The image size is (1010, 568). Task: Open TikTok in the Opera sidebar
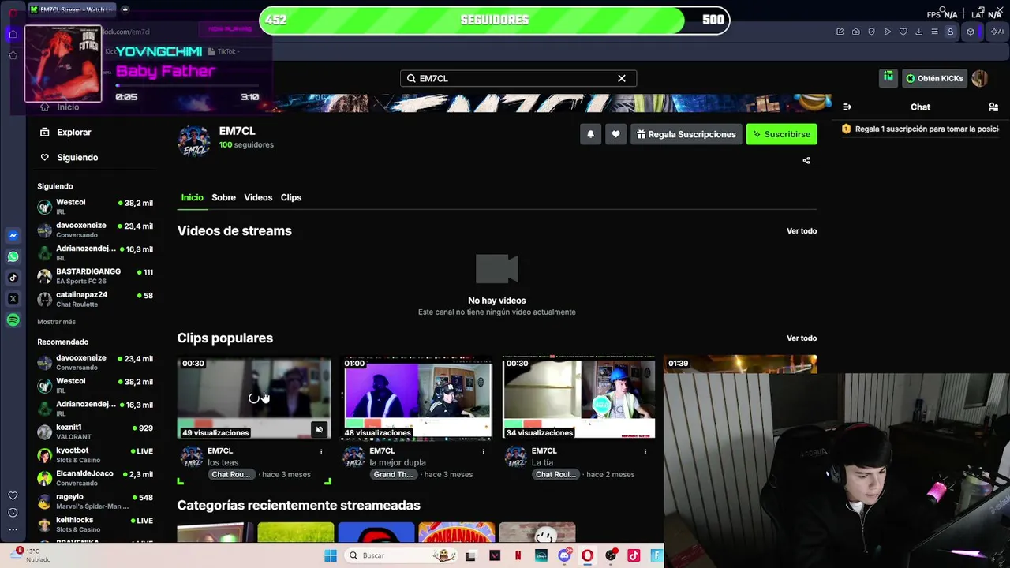[13, 278]
